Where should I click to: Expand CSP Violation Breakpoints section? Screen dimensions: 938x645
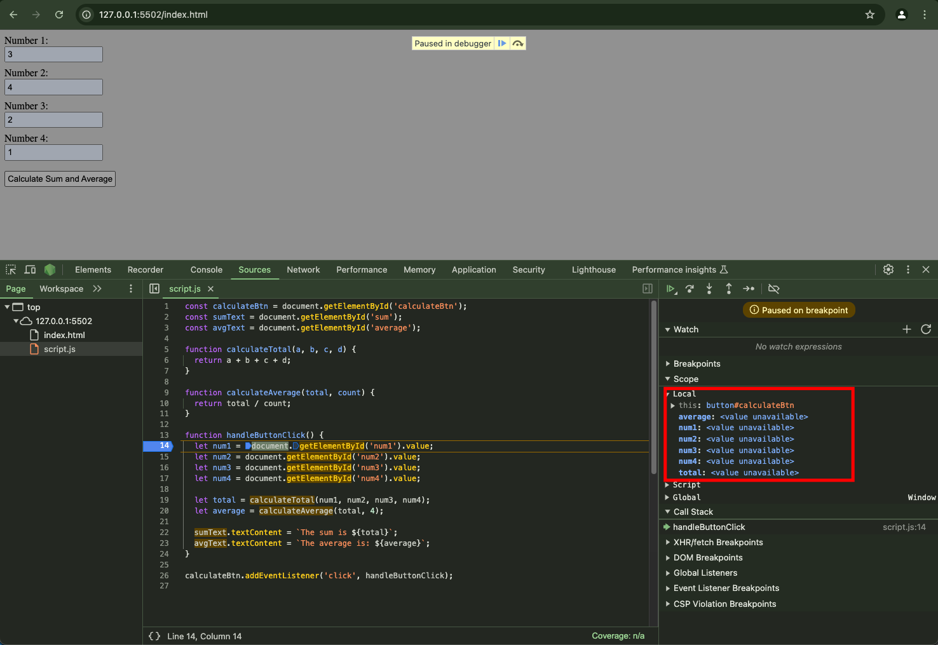[x=667, y=604]
